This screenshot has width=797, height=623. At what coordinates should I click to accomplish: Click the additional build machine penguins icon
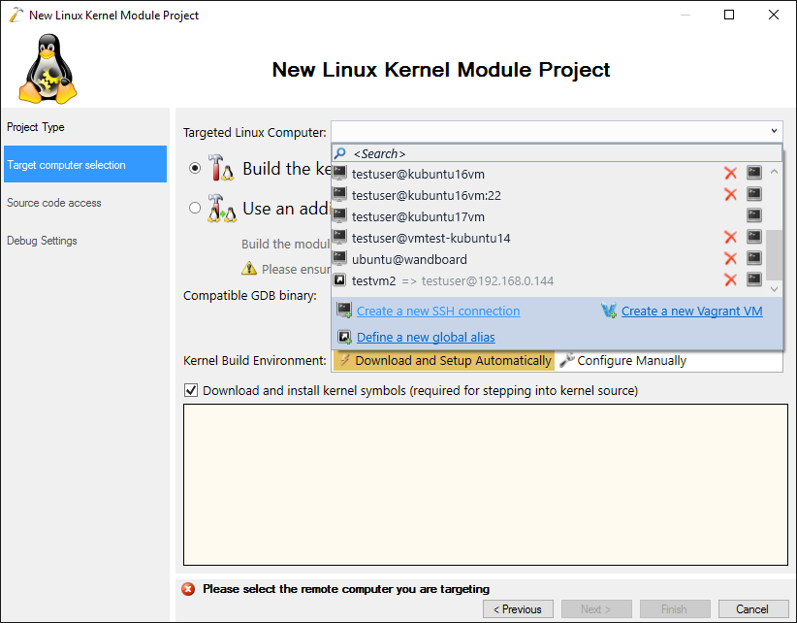[222, 209]
